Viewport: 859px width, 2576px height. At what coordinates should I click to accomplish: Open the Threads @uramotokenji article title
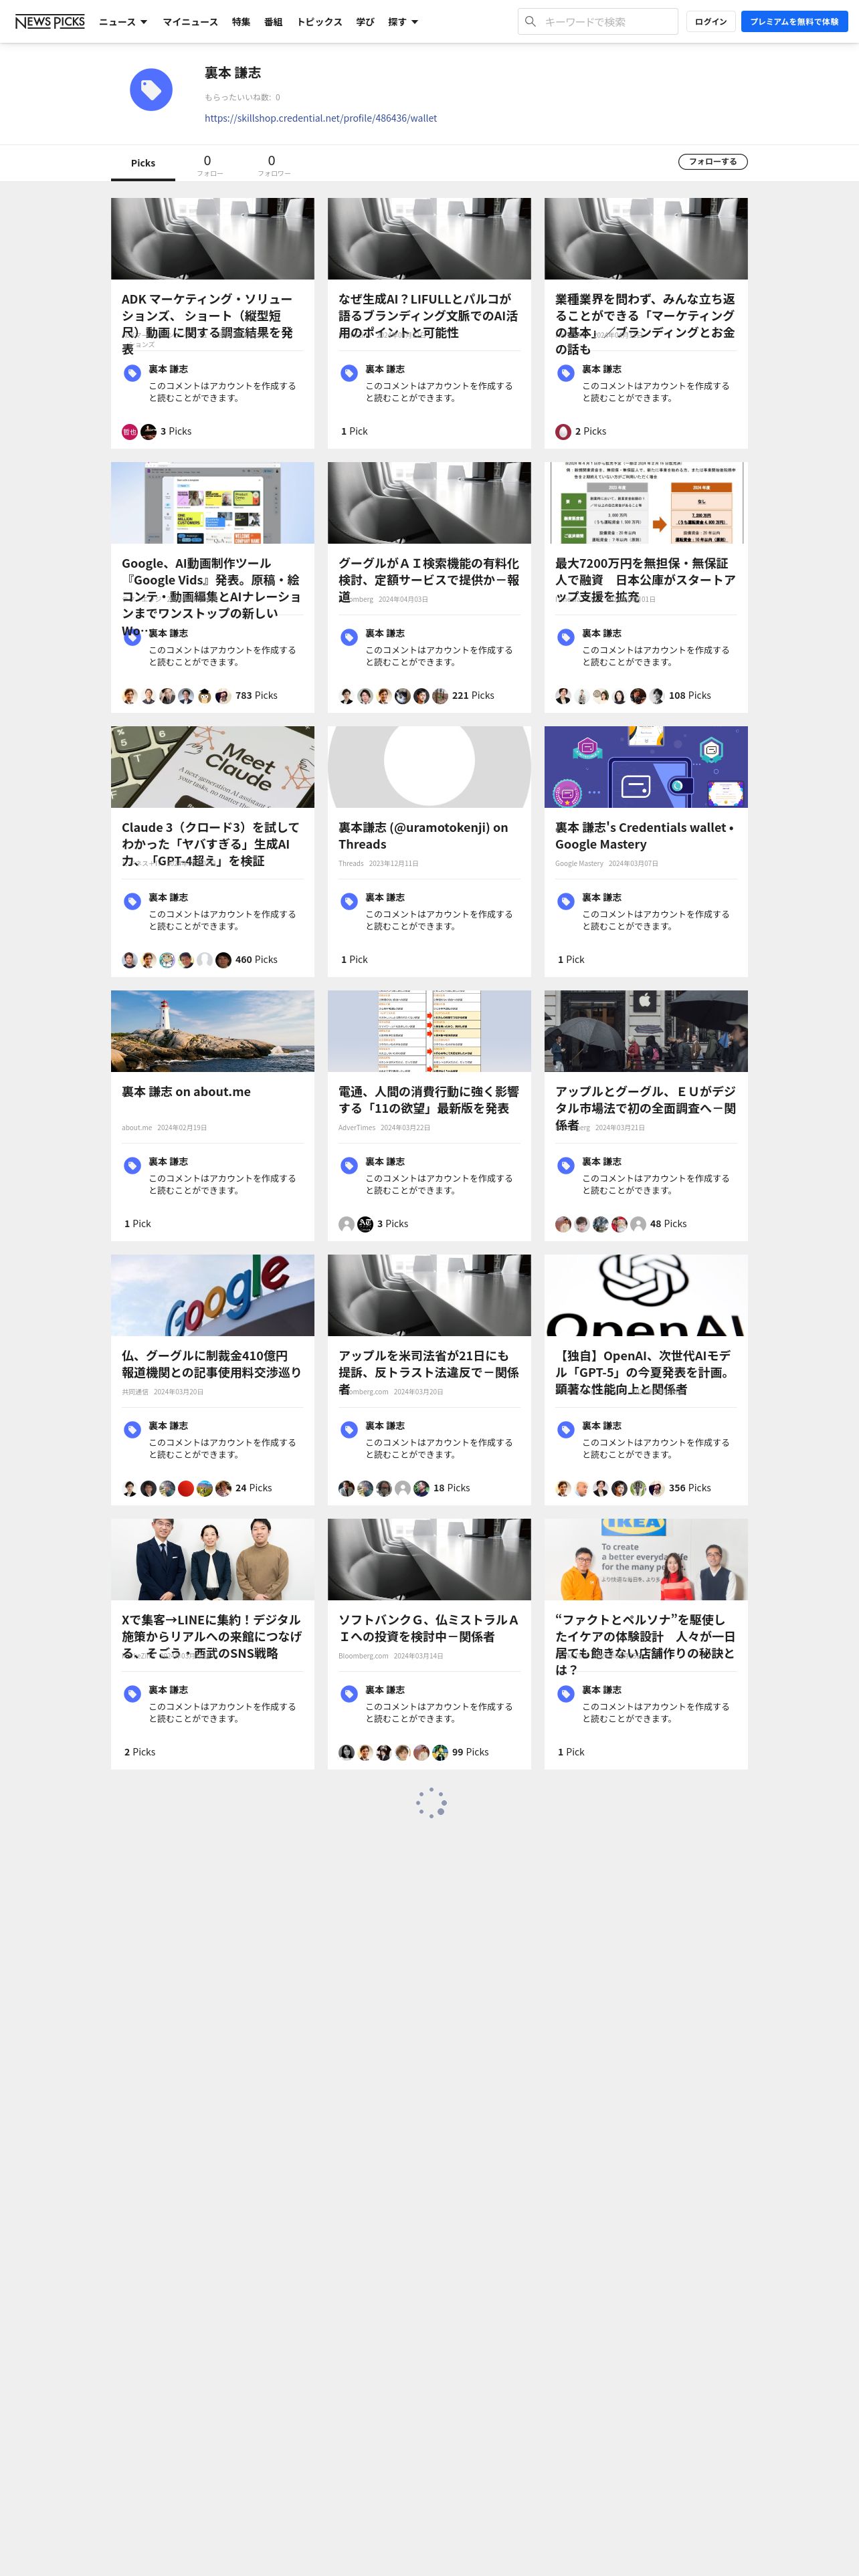(423, 835)
